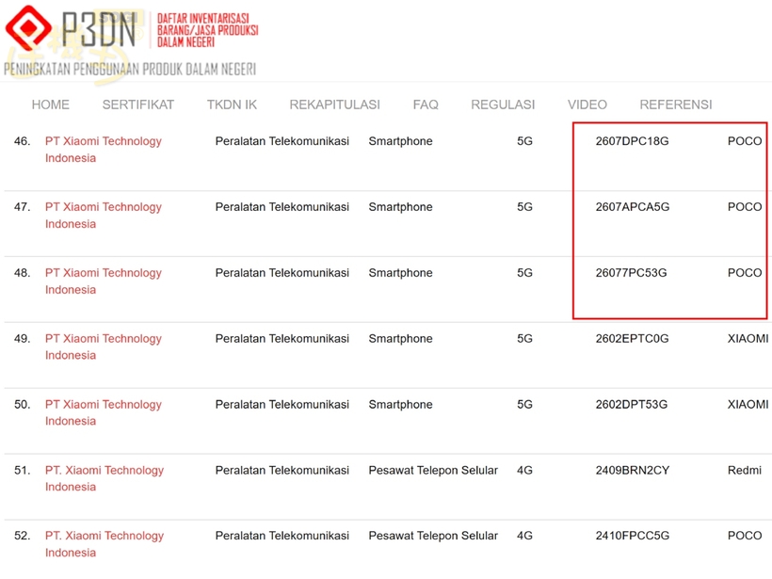Navigate to REGULASI
The height and width of the screenshot is (579, 772).
pyautogui.click(x=503, y=105)
